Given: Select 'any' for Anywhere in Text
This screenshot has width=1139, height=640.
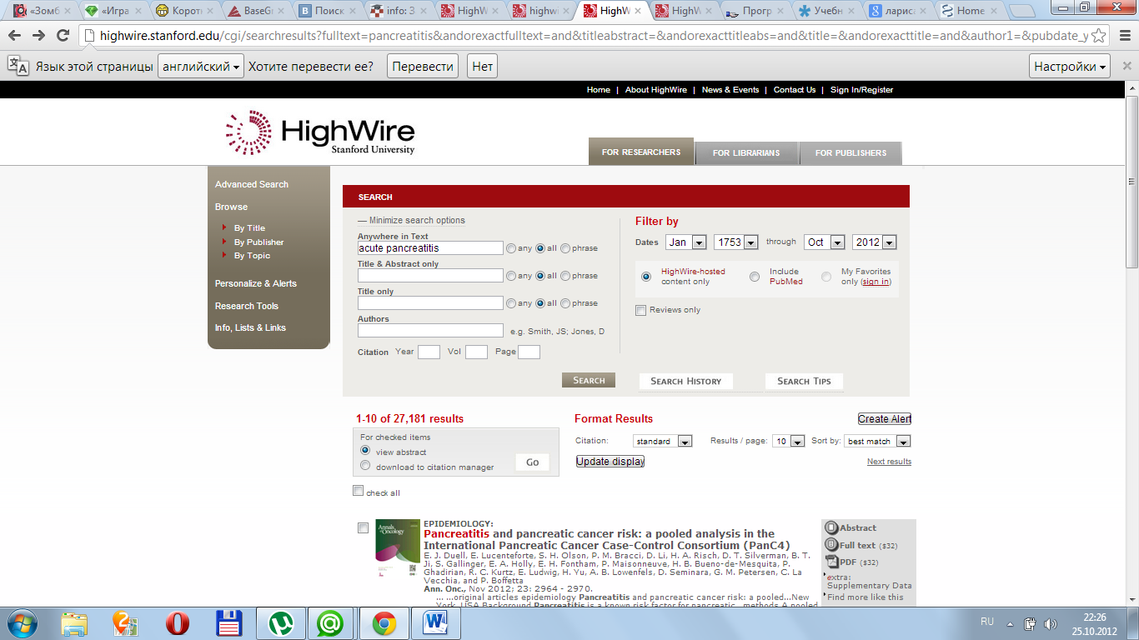Looking at the screenshot, I should [511, 248].
